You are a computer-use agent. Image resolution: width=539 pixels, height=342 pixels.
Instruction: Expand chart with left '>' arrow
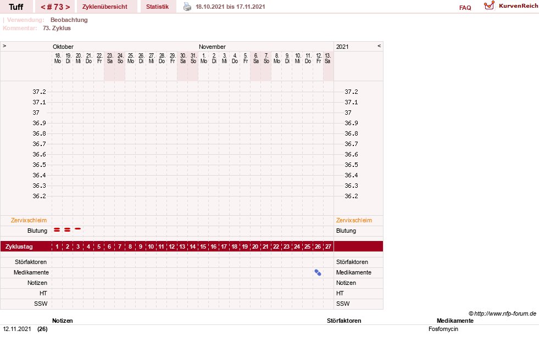(x=4, y=46)
